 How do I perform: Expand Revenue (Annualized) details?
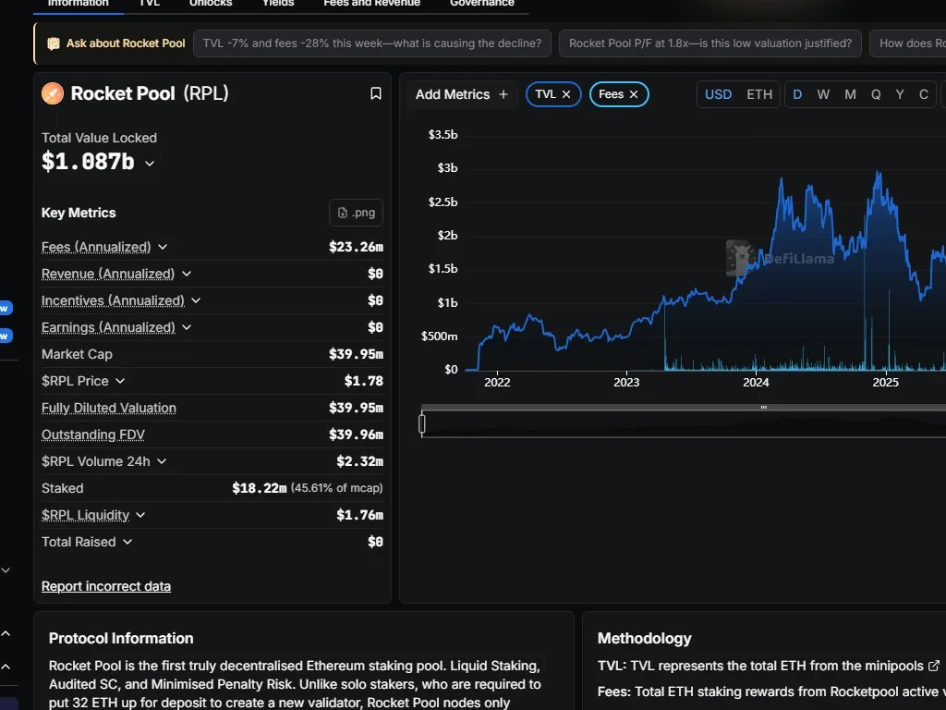tap(187, 274)
